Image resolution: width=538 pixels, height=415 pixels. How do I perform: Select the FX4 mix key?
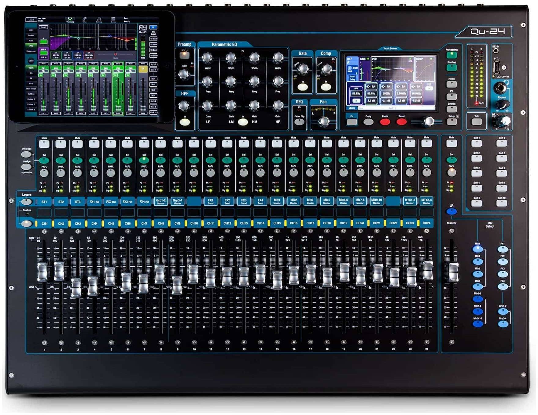(503, 287)
